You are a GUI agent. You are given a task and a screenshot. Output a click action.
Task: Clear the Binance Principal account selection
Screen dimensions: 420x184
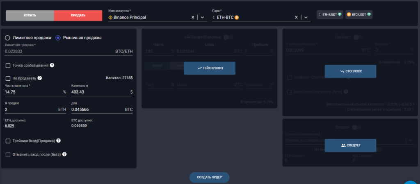click(x=193, y=17)
